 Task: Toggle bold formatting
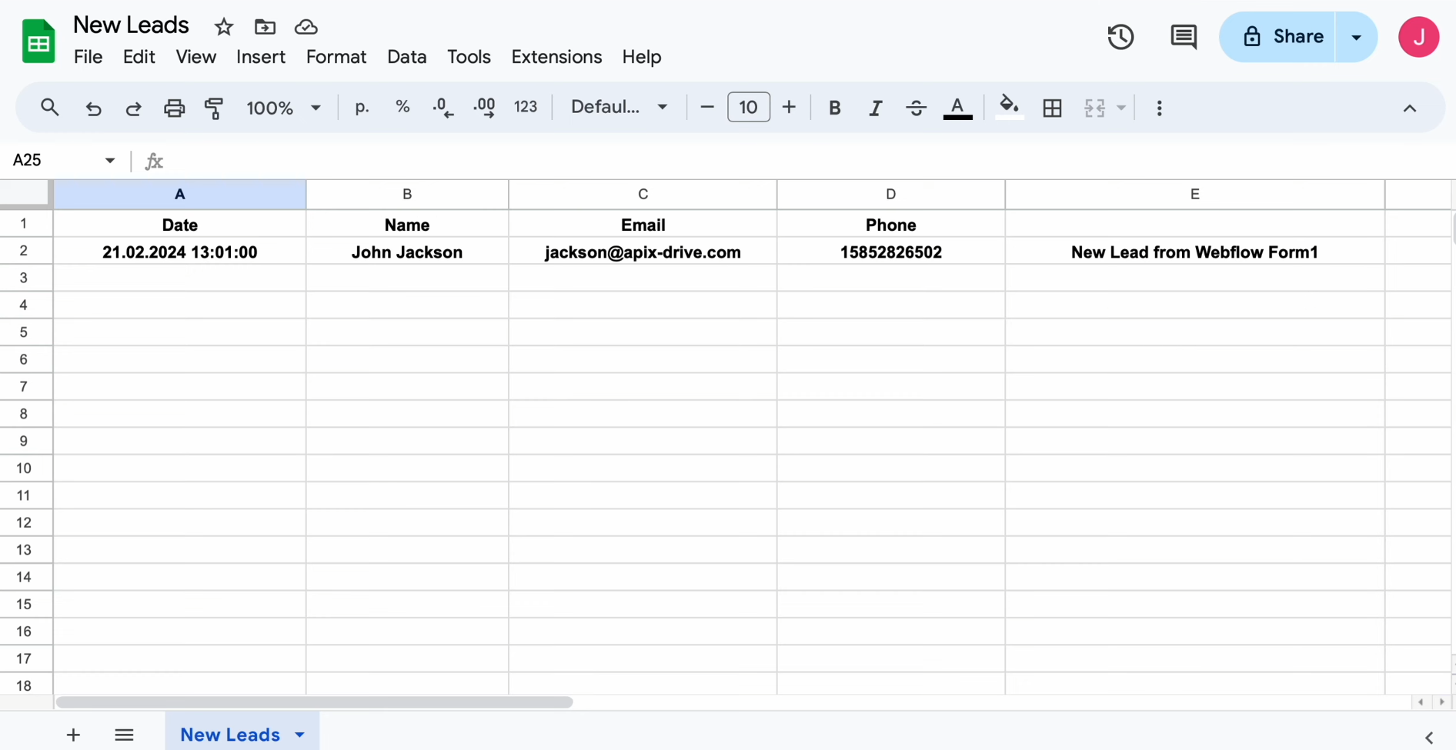click(x=835, y=108)
